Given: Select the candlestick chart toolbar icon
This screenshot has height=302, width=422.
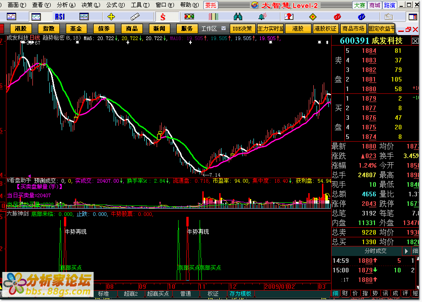Looking at the screenshot, I should tap(36, 17).
